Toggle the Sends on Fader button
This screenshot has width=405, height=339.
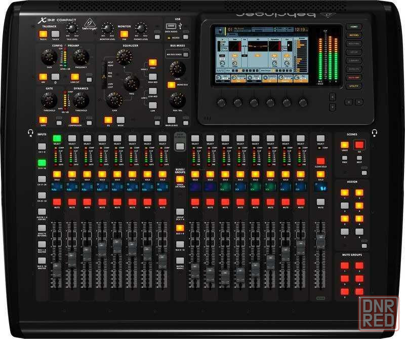pos(180,179)
